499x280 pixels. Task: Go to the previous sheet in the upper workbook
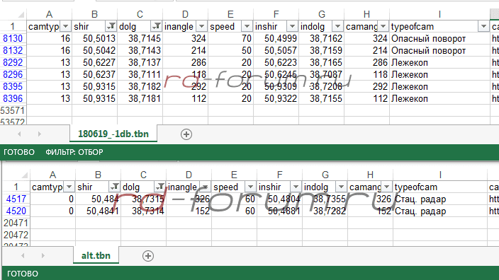pos(19,134)
